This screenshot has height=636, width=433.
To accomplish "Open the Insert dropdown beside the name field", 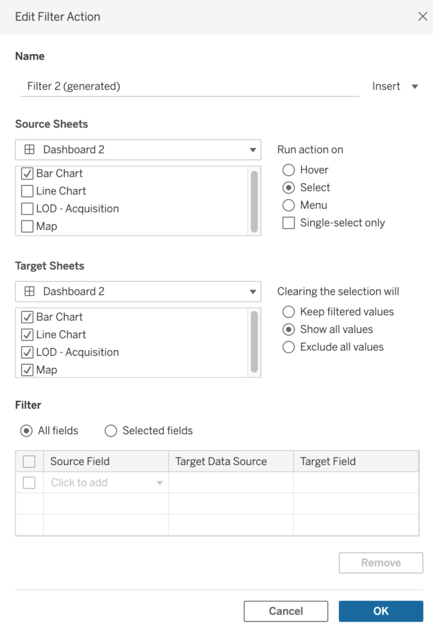I will tap(395, 86).
